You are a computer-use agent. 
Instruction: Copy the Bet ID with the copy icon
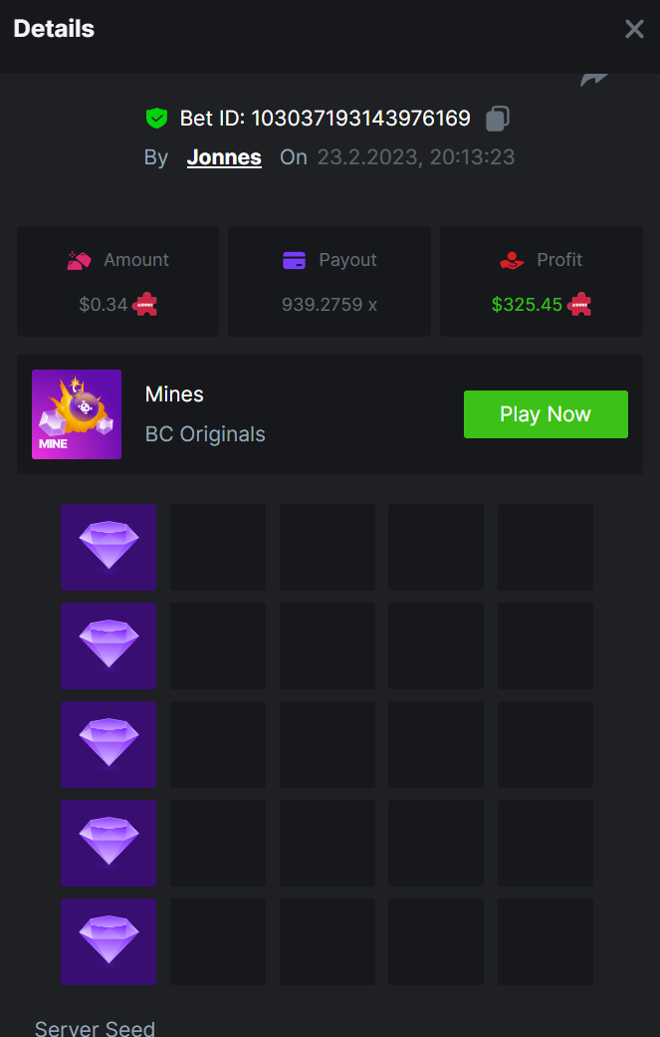pos(498,119)
